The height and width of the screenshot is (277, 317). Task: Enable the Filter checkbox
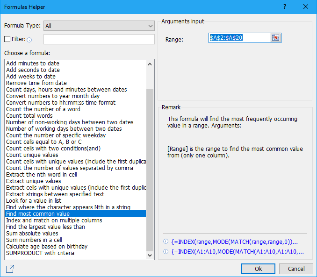[x=7, y=39]
